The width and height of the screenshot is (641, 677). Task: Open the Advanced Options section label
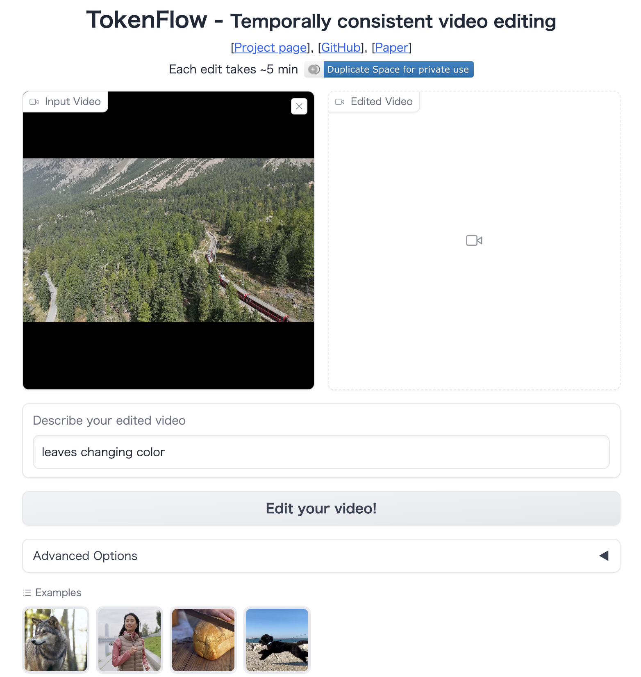coord(85,556)
